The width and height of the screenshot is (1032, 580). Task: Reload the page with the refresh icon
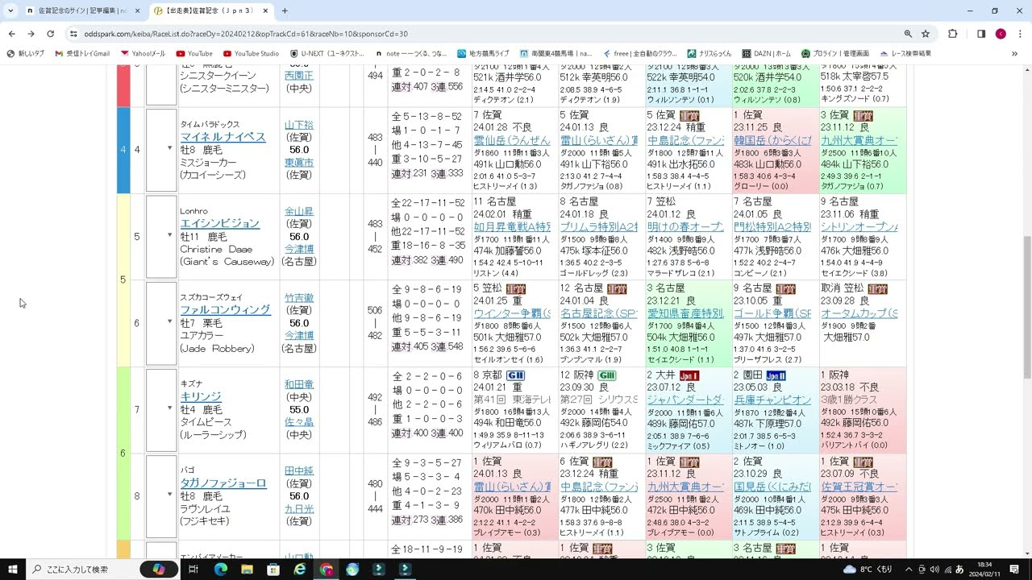(x=50, y=35)
